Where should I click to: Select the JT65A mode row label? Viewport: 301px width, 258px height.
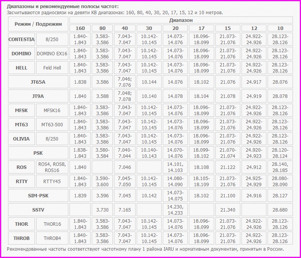[x=38, y=82]
